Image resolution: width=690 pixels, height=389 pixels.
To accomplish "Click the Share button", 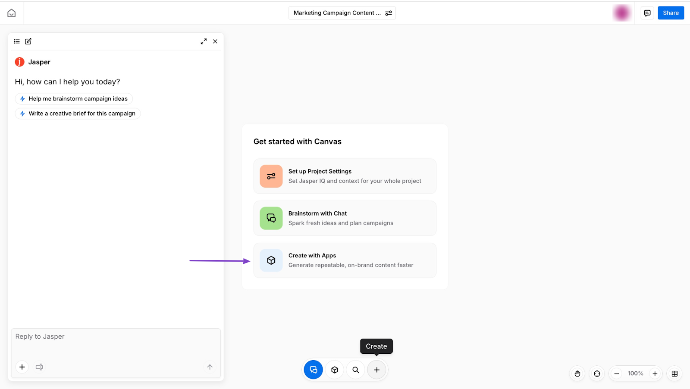I will click(x=671, y=13).
